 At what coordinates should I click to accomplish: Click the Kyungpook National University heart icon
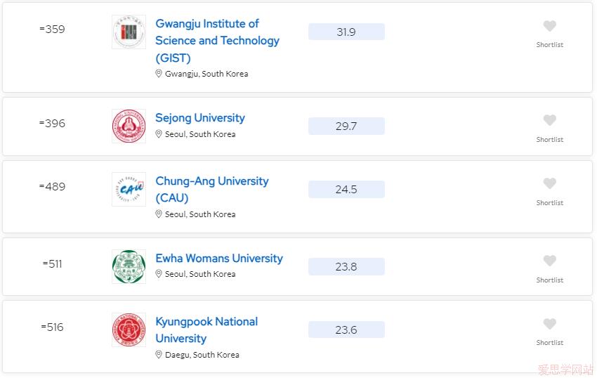click(549, 324)
